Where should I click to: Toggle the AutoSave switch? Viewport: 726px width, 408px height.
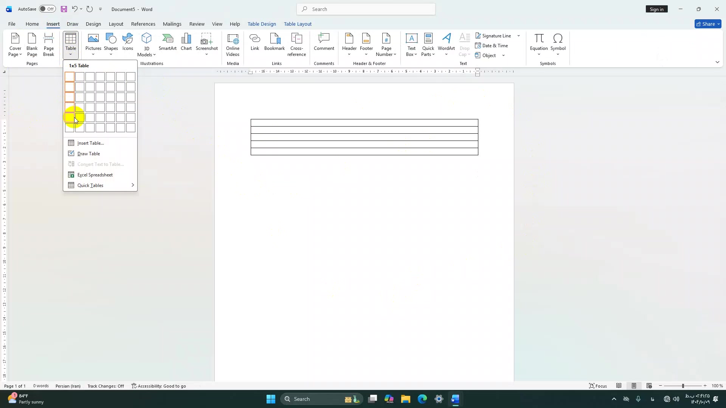(47, 9)
